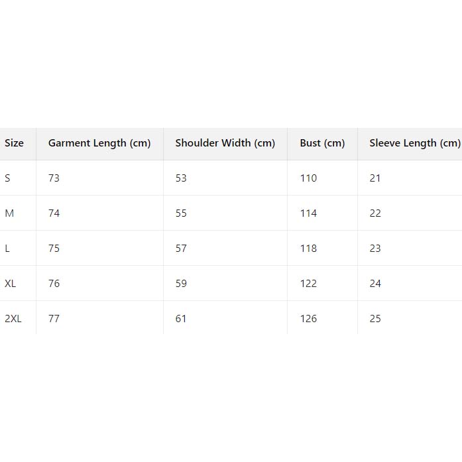Click the Garment Length (cm) column header

[99, 143]
